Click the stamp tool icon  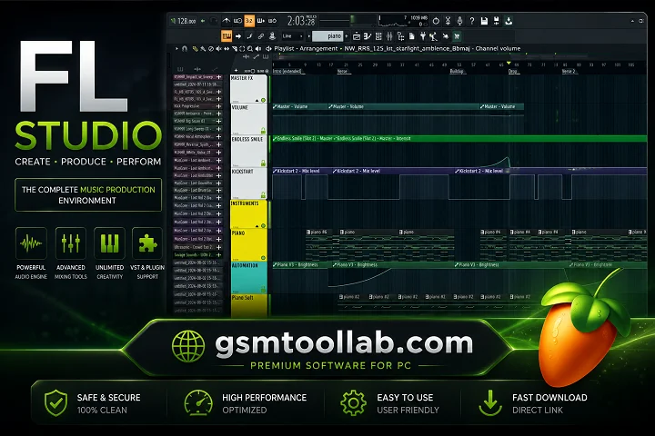[x=272, y=36]
